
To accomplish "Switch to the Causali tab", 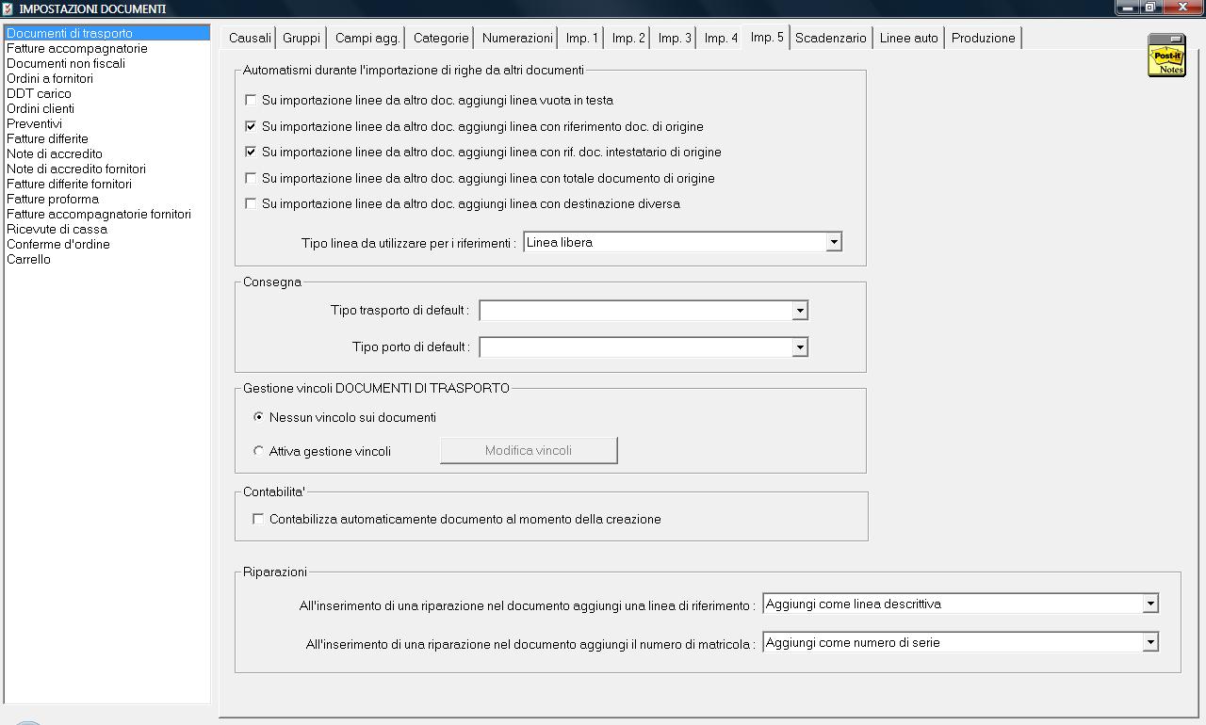I will click(250, 38).
